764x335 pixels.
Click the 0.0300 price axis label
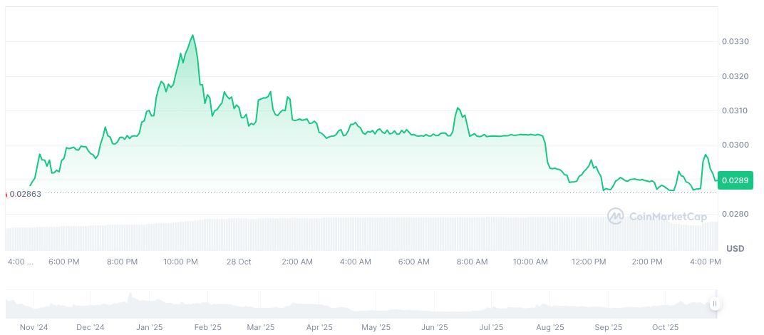pos(735,145)
